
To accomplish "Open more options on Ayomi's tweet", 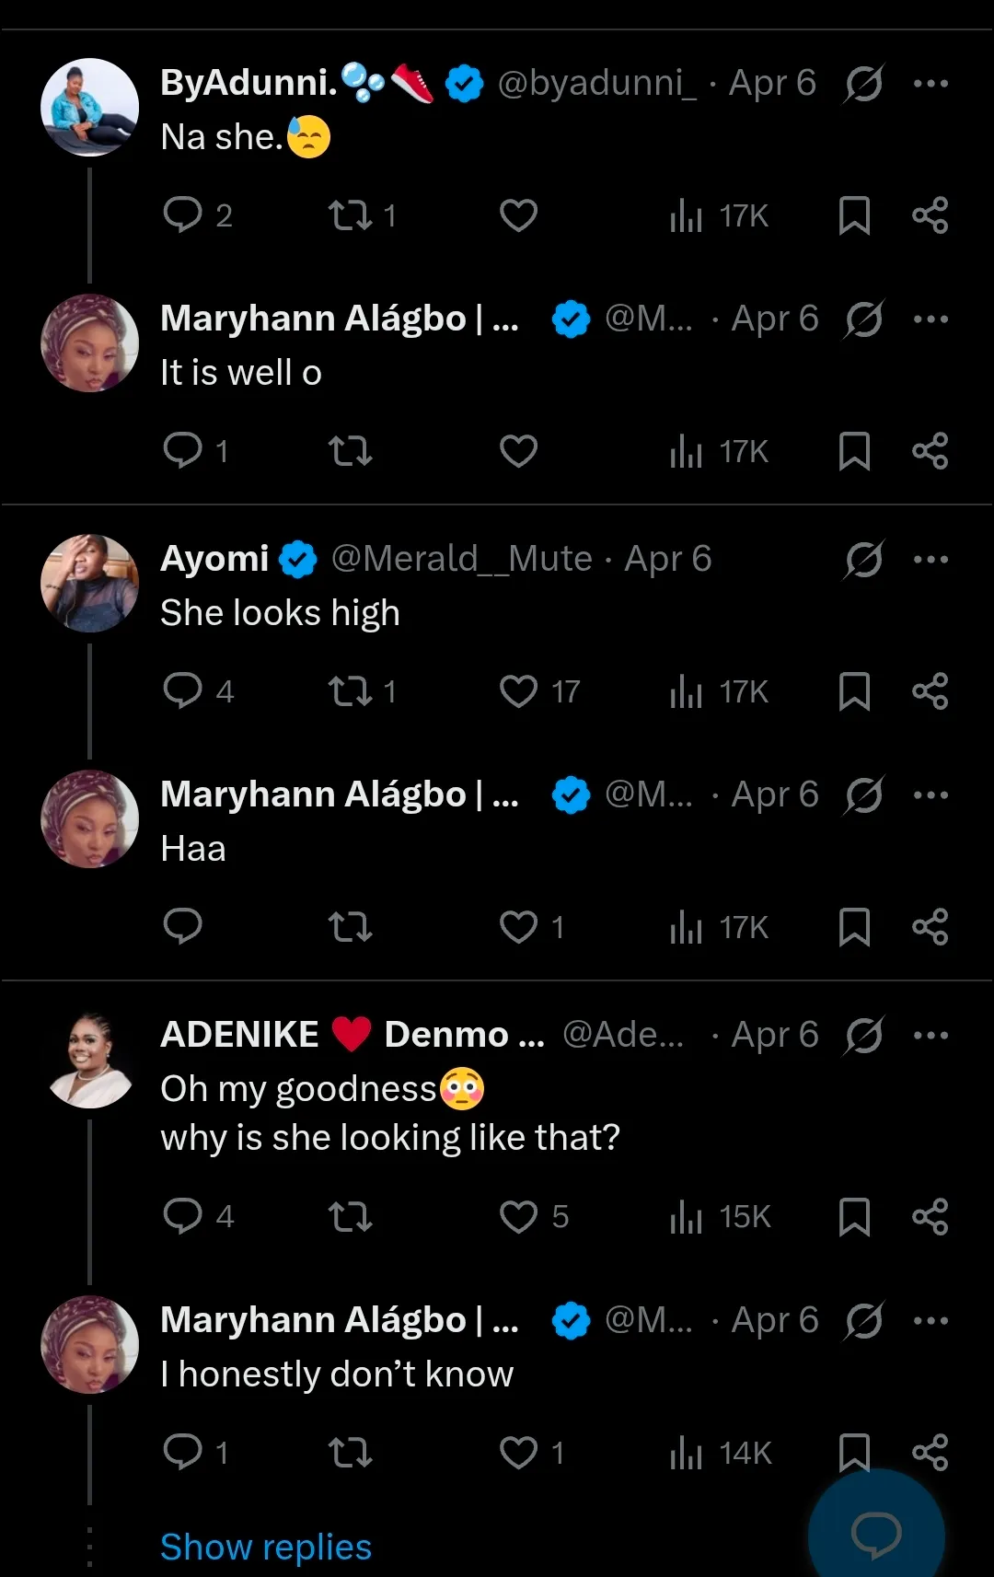I will click(x=930, y=560).
